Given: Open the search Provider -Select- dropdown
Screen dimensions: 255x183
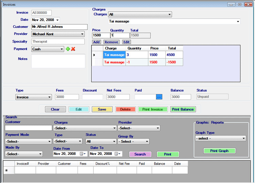Looking at the screenshot, I should click(139, 128).
